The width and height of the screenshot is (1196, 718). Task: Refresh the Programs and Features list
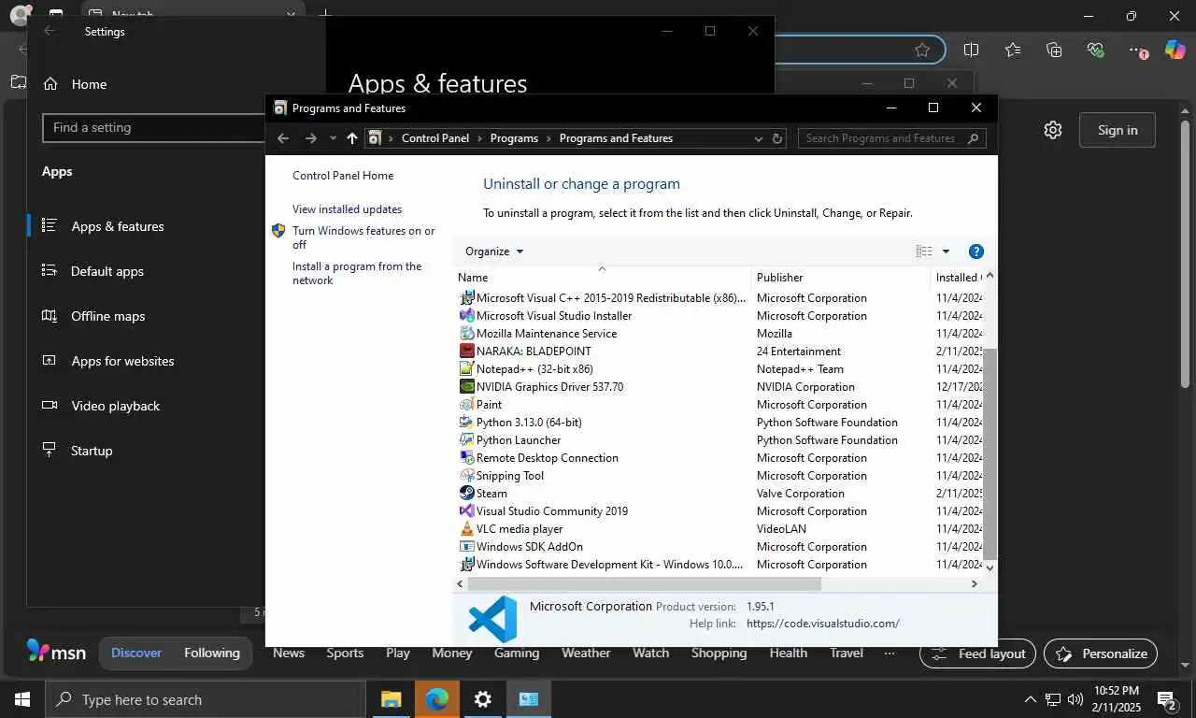click(x=776, y=138)
